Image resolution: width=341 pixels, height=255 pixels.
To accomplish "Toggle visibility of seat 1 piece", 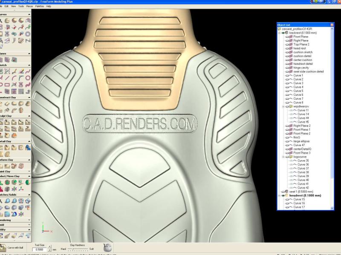I will pos(283,192).
